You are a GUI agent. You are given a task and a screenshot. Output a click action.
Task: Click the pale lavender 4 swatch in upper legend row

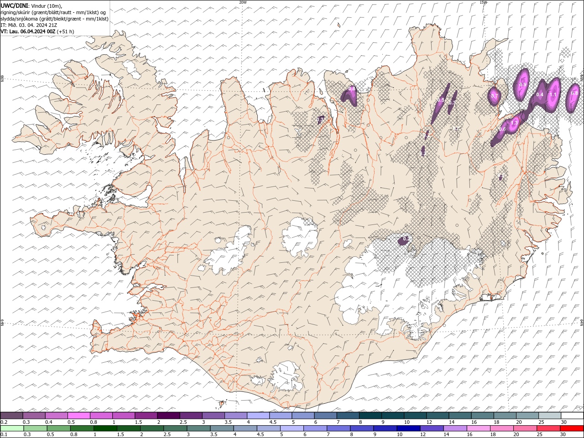(x=258, y=416)
